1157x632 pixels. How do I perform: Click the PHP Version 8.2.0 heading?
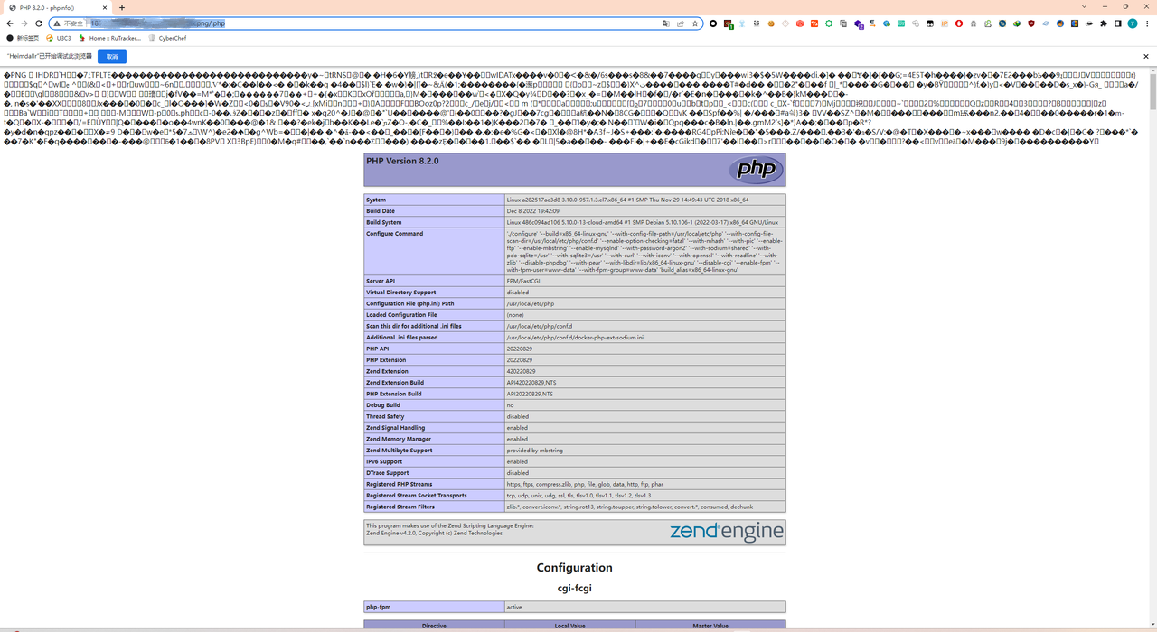pyautogui.click(x=402, y=161)
